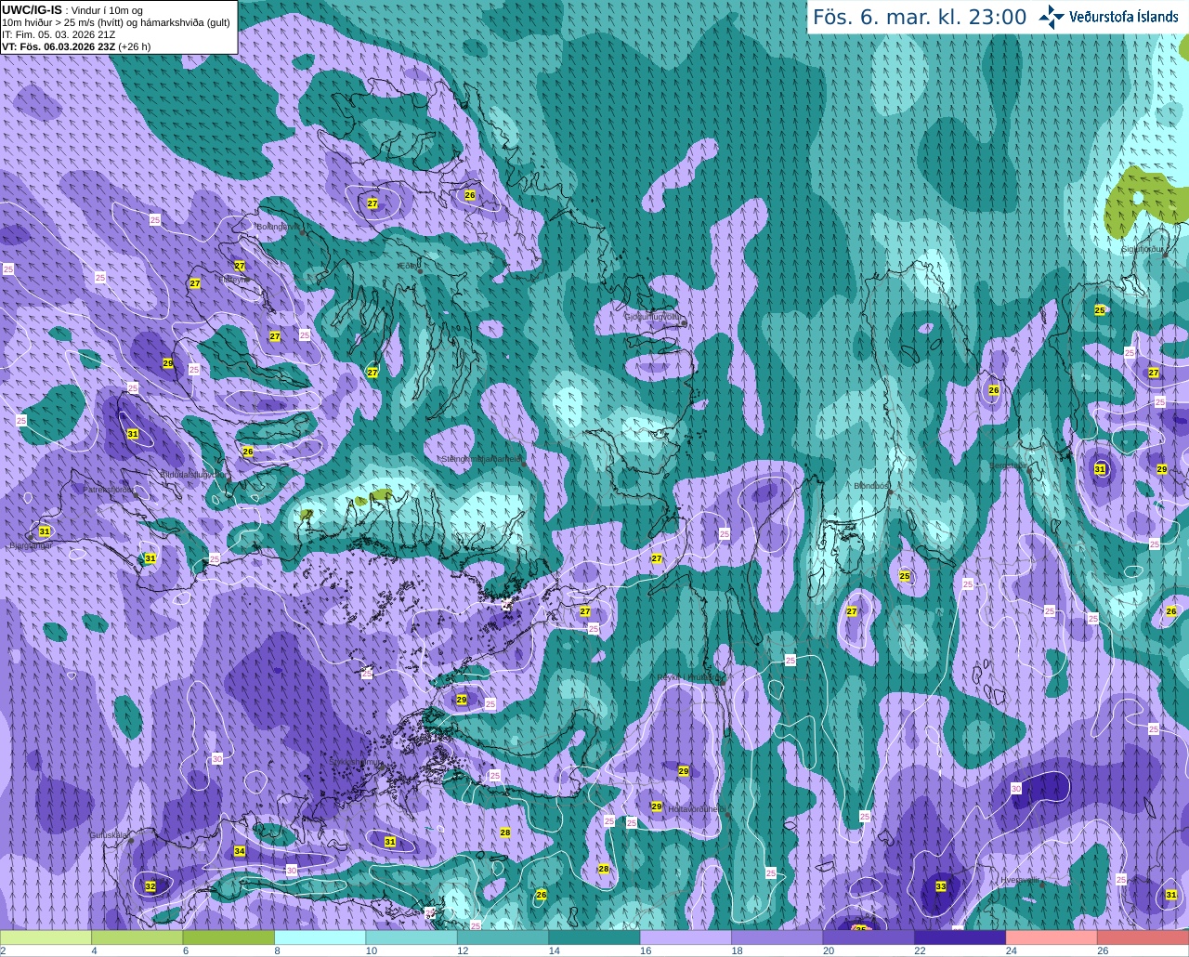This screenshot has height=957, width=1189.
Task: Click the legend tick label '4'
Action: coord(94,950)
